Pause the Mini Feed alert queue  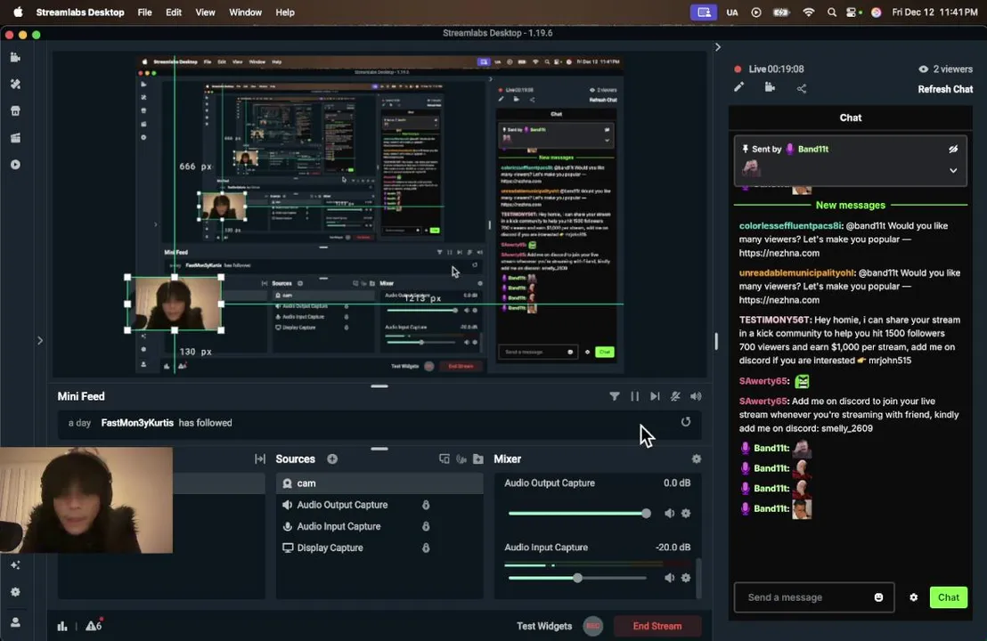click(x=634, y=396)
